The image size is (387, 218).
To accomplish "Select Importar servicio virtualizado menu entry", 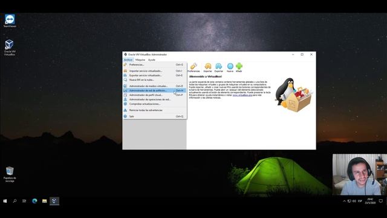I will pos(155,71).
